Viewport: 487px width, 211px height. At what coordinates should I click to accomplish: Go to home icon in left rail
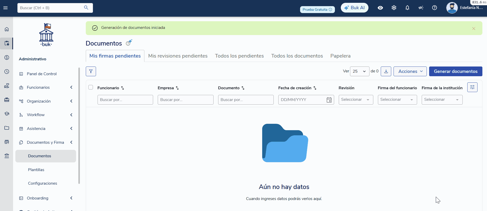[x=7, y=29]
